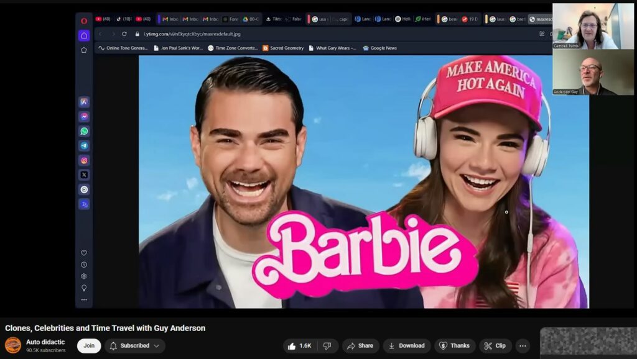Screen dimensions: 637x359
Task: Dislike the video with thumbs-down
Action: tap(327, 345)
